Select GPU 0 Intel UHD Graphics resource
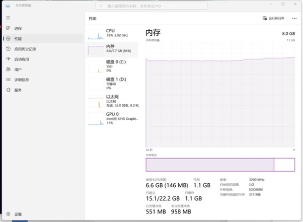 click(112, 118)
